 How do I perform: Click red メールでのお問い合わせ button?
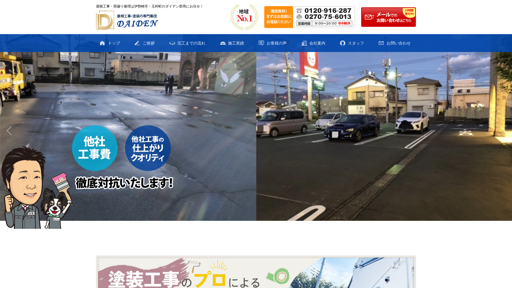(388, 17)
